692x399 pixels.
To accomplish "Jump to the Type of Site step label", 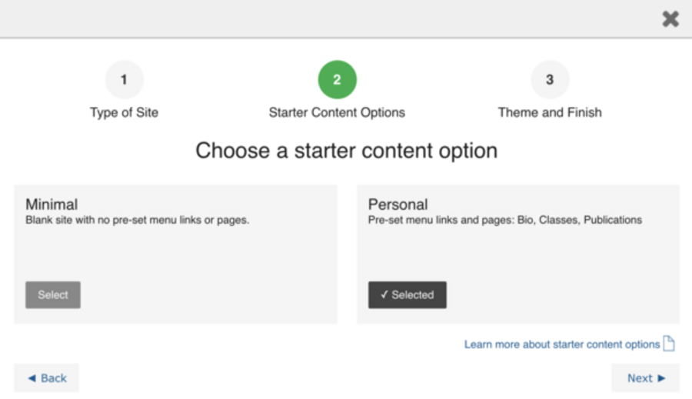I will pyautogui.click(x=124, y=112).
